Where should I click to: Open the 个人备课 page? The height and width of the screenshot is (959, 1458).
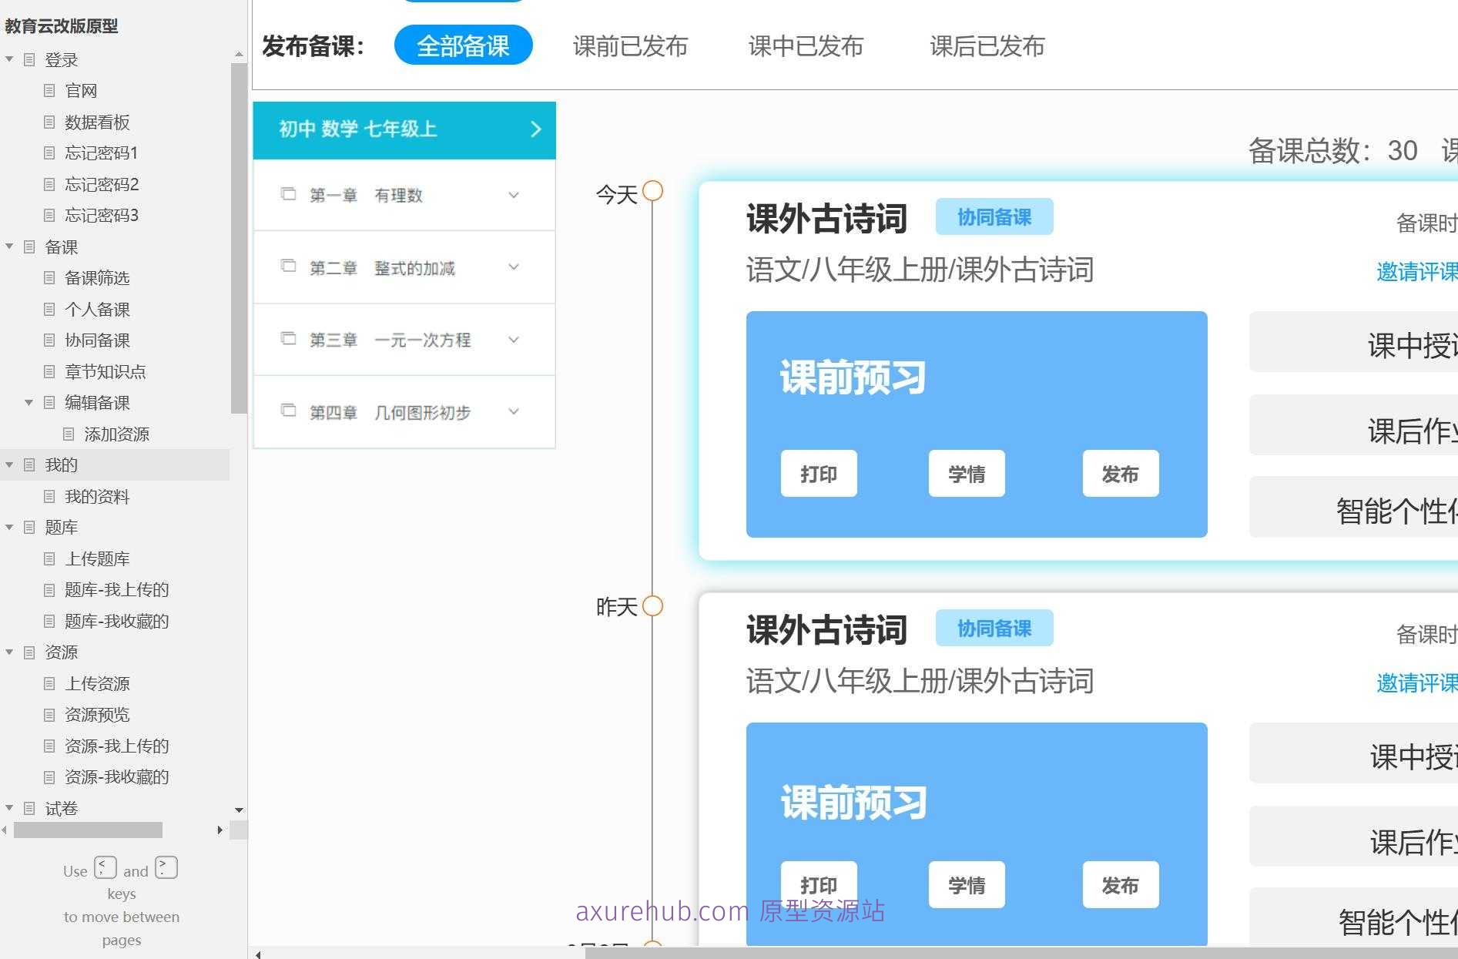(x=97, y=309)
